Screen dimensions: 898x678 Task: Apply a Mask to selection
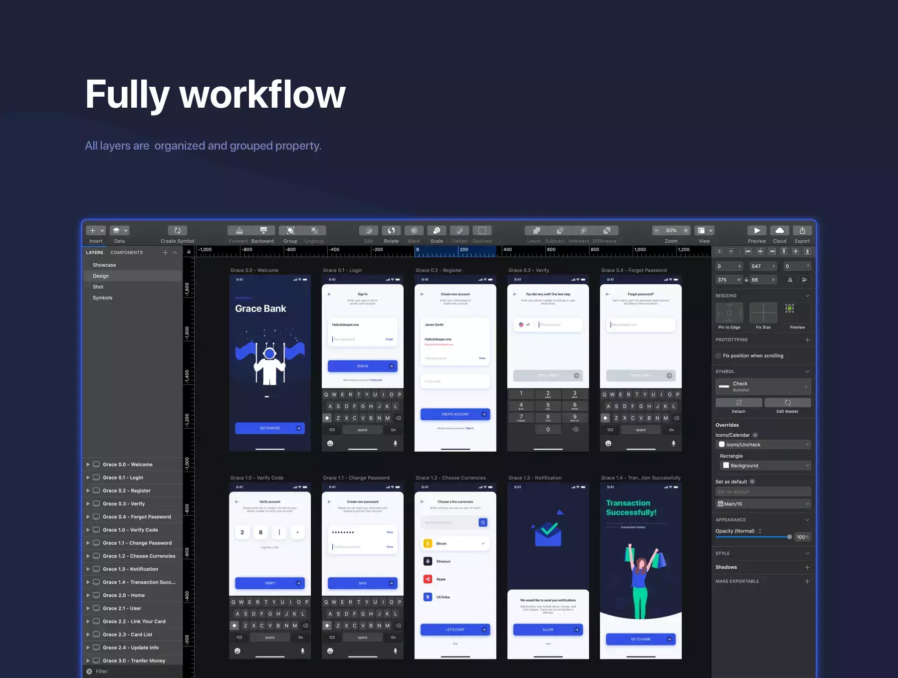point(414,230)
